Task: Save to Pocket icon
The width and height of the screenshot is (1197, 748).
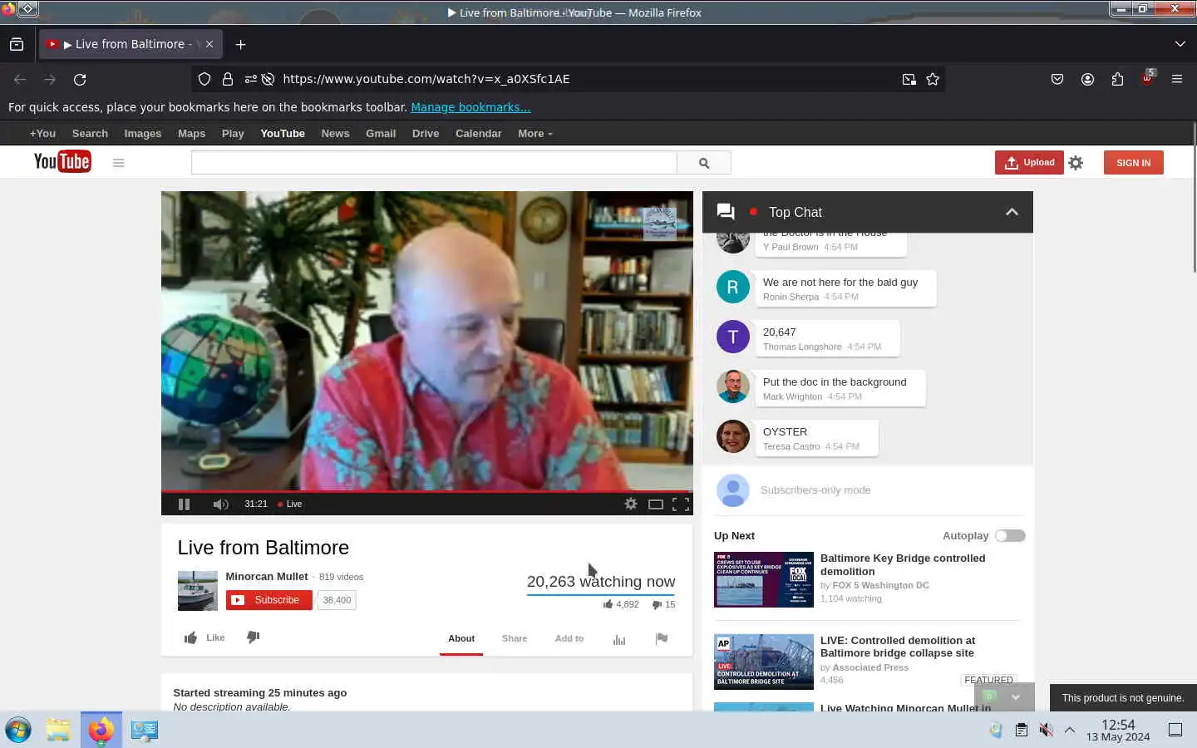Action: pyautogui.click(x=1057, y=79)
